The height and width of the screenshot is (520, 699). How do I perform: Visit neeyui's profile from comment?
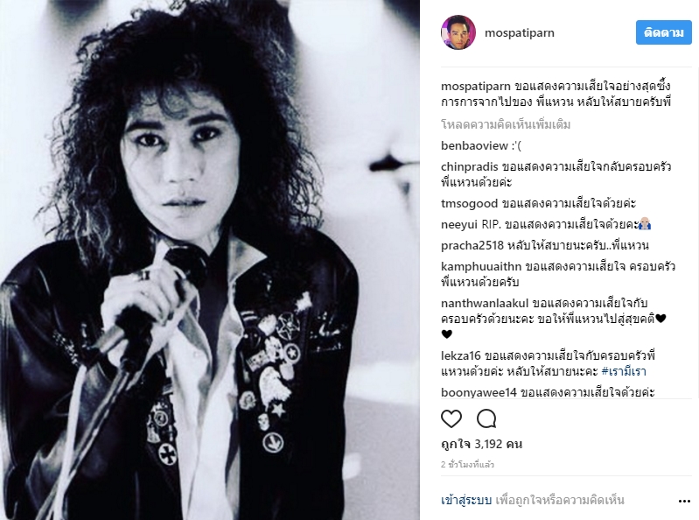(x=458, y=224)
